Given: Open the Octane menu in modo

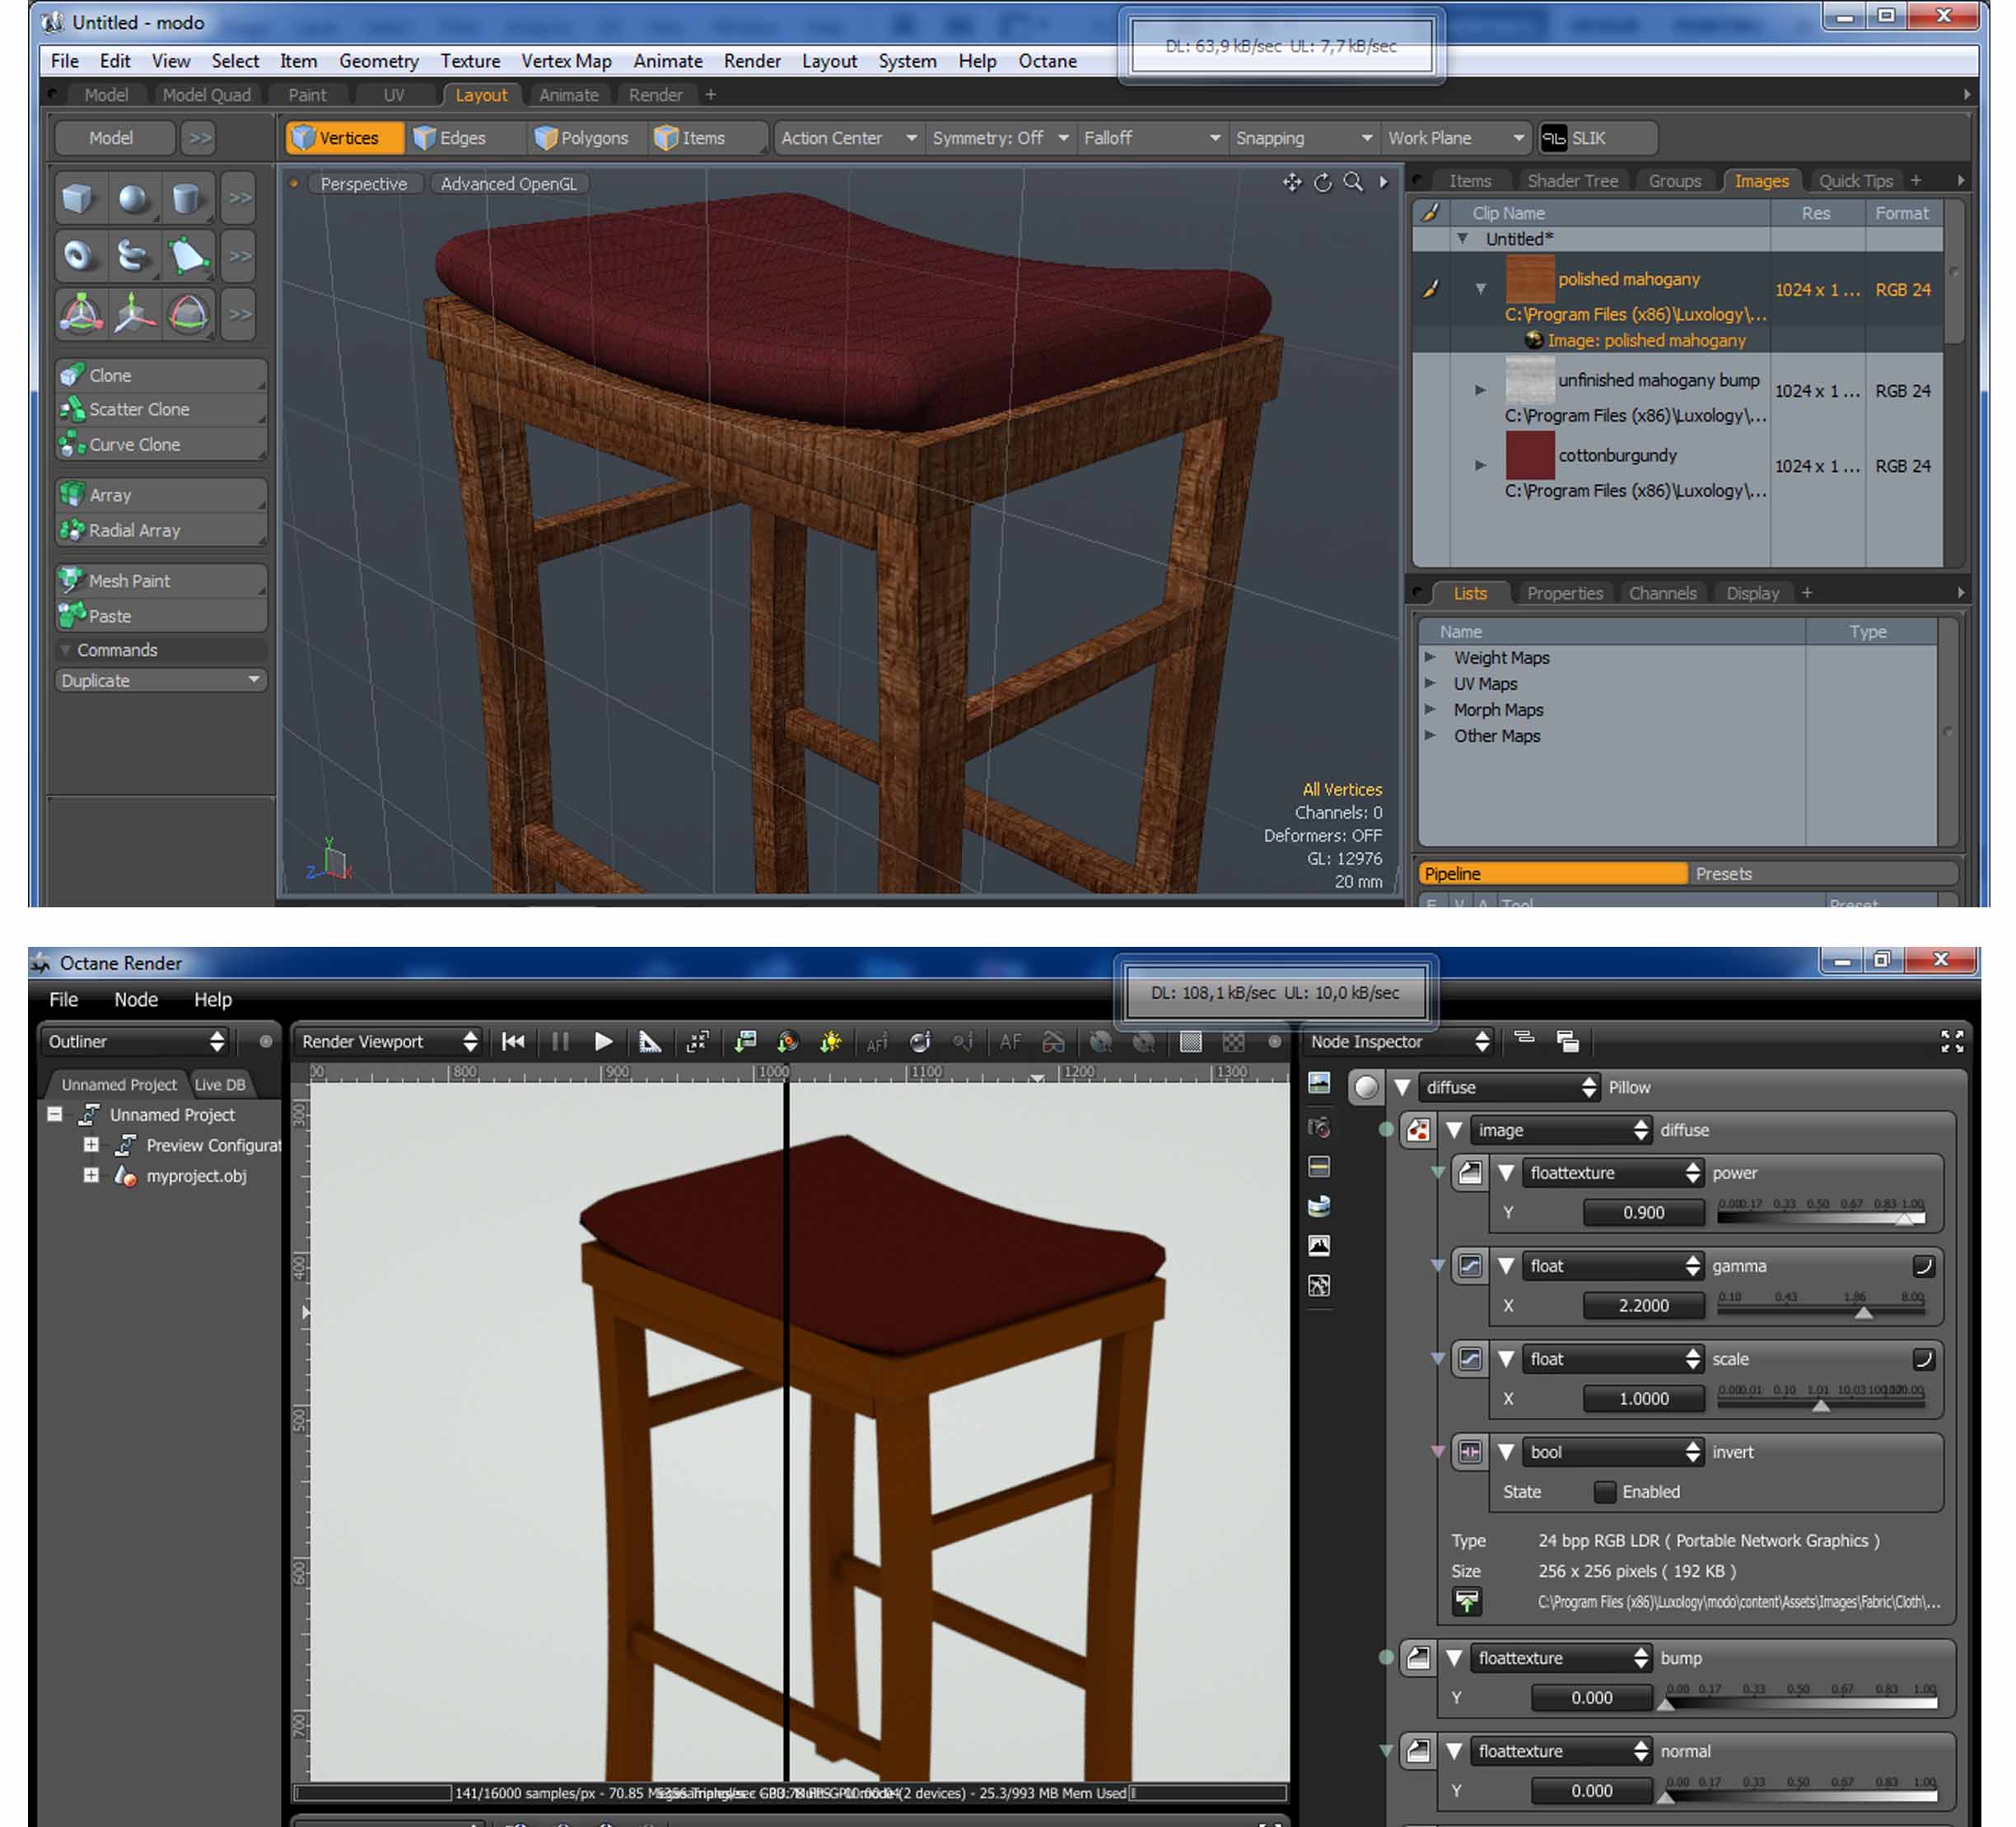Looking at the screenshot, I should 1047,61.
